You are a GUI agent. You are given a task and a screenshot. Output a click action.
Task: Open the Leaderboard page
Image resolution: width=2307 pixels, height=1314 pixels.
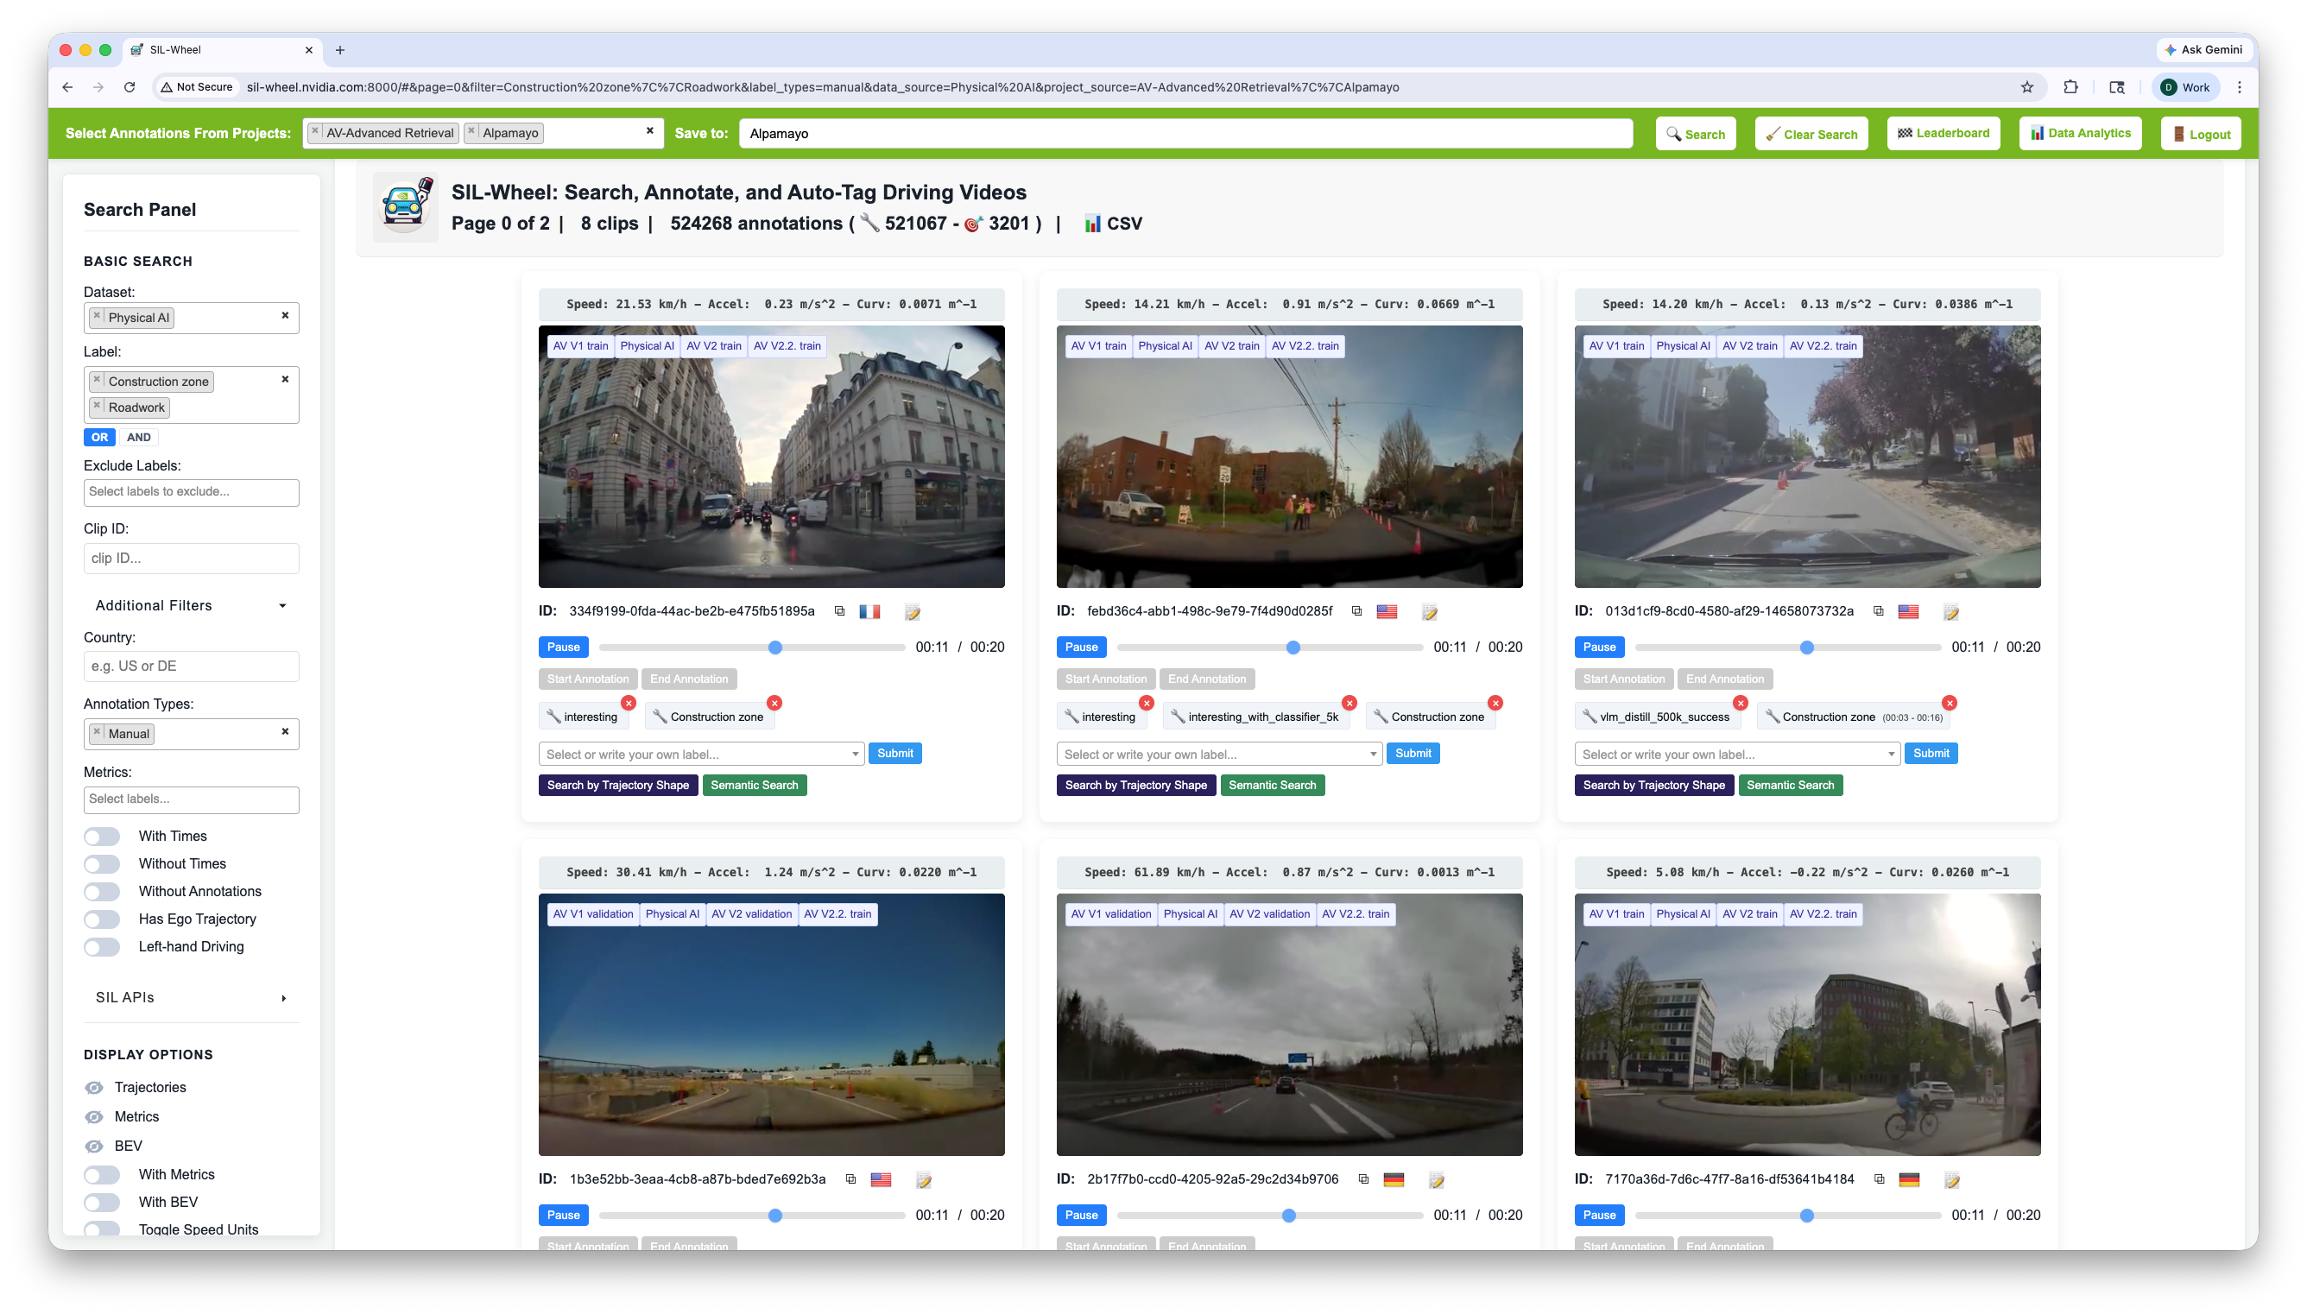pos(1944,134)
